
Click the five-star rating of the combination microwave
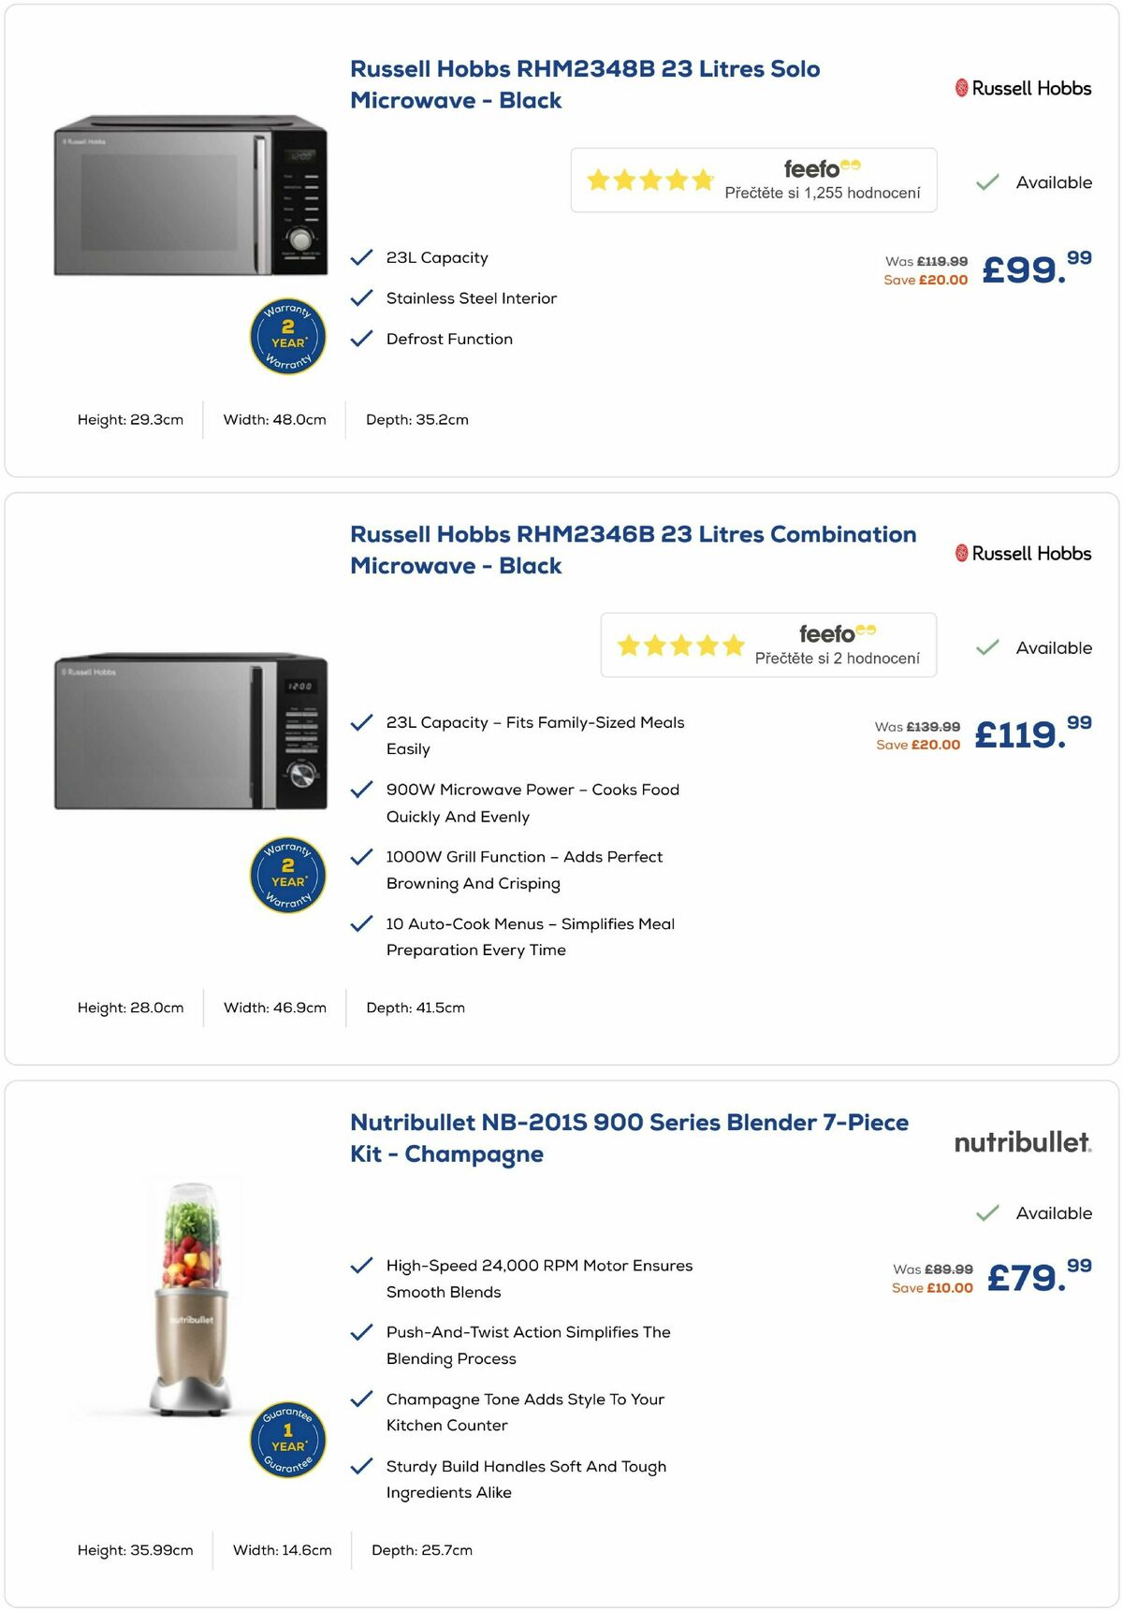point(680,645)
